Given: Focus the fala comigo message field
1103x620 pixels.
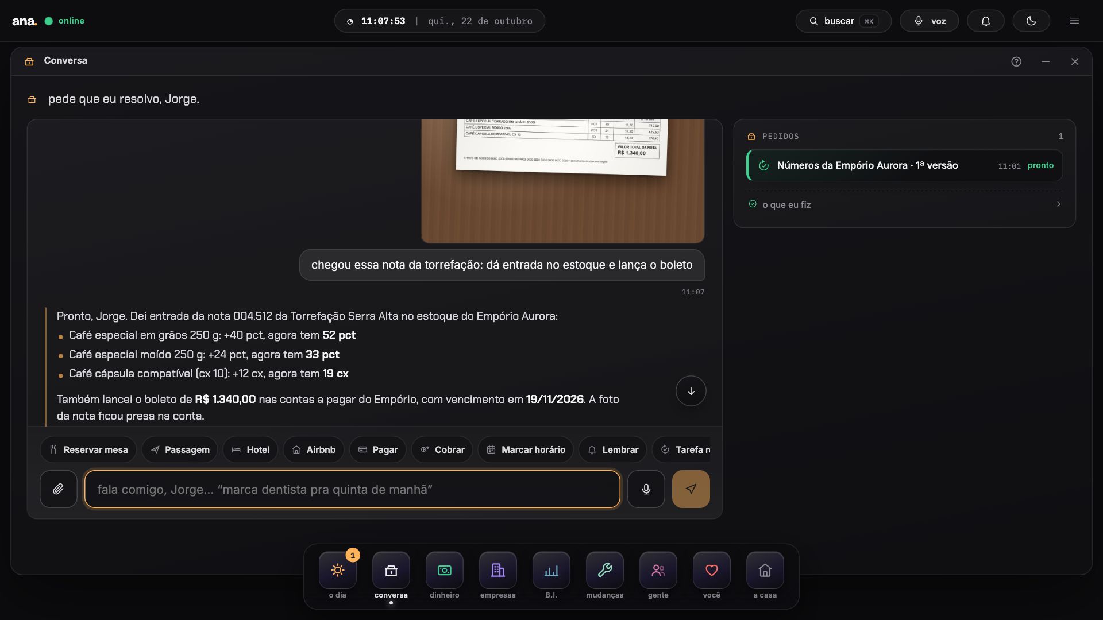Looking at the screenshot, I should coord(352,489).
